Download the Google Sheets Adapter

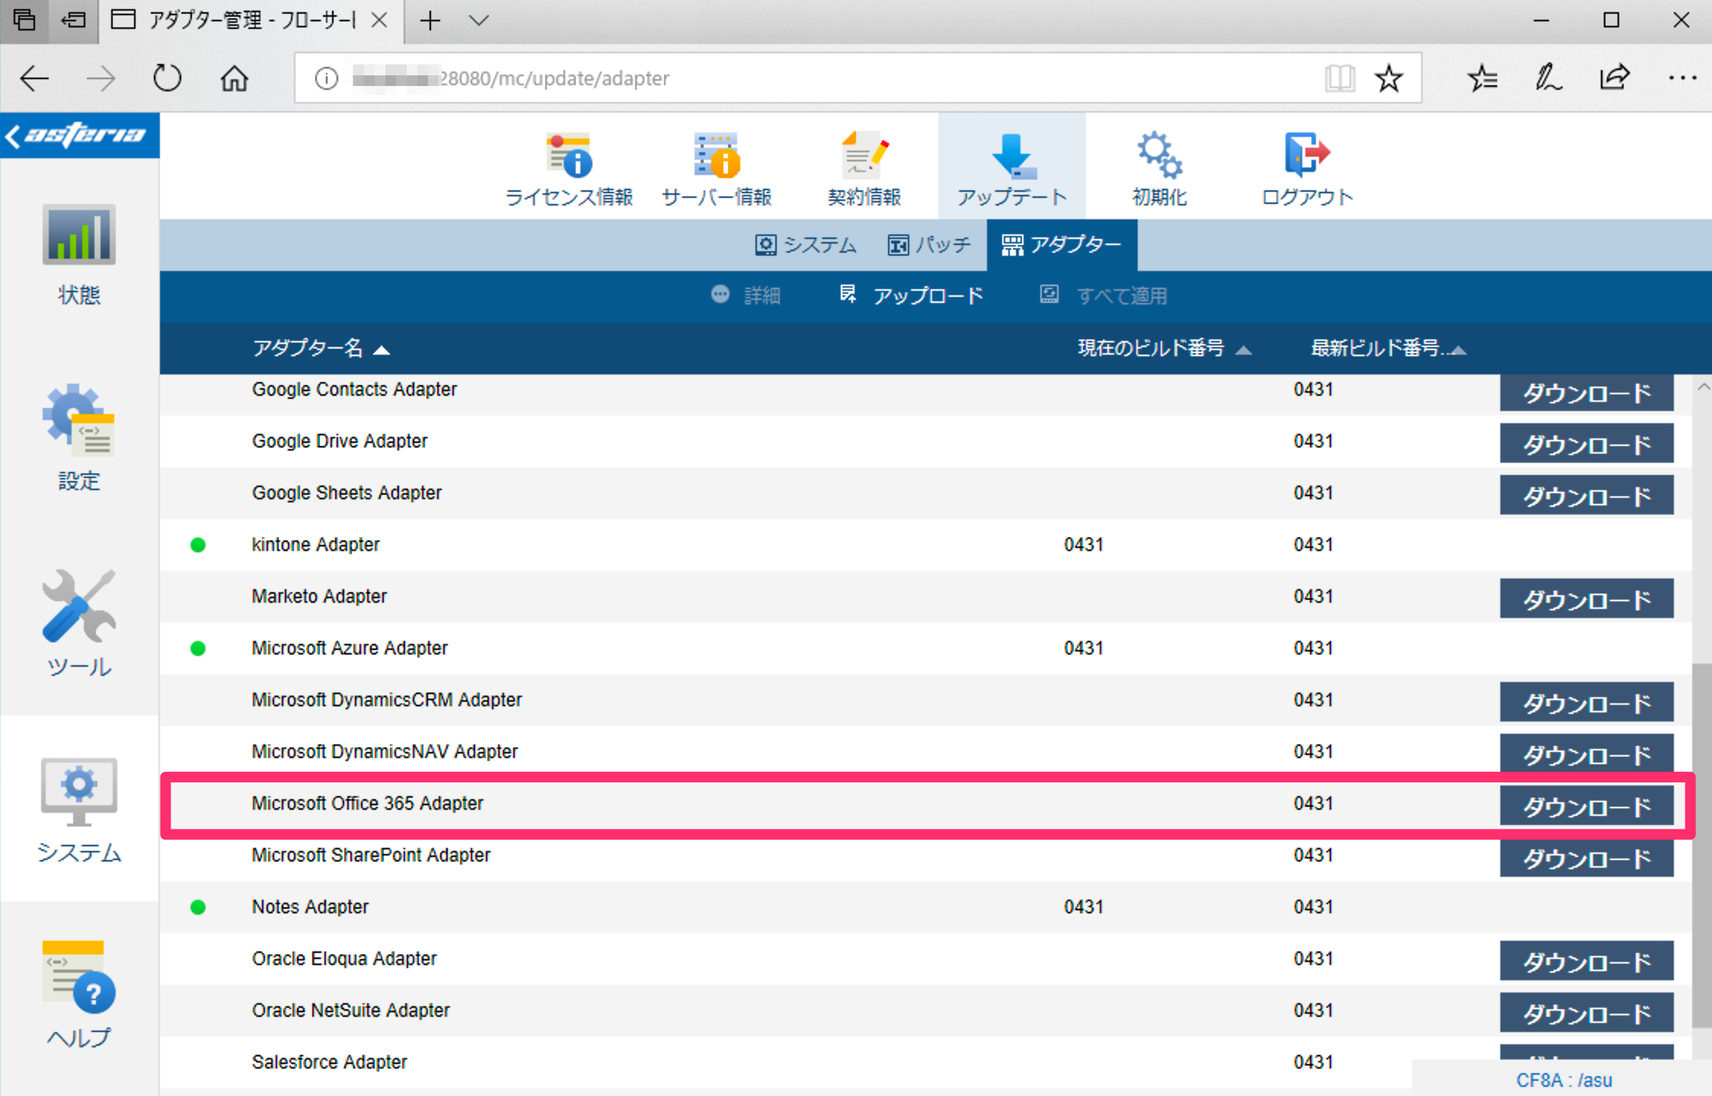pyautogui.click(x=1586, y=495)
